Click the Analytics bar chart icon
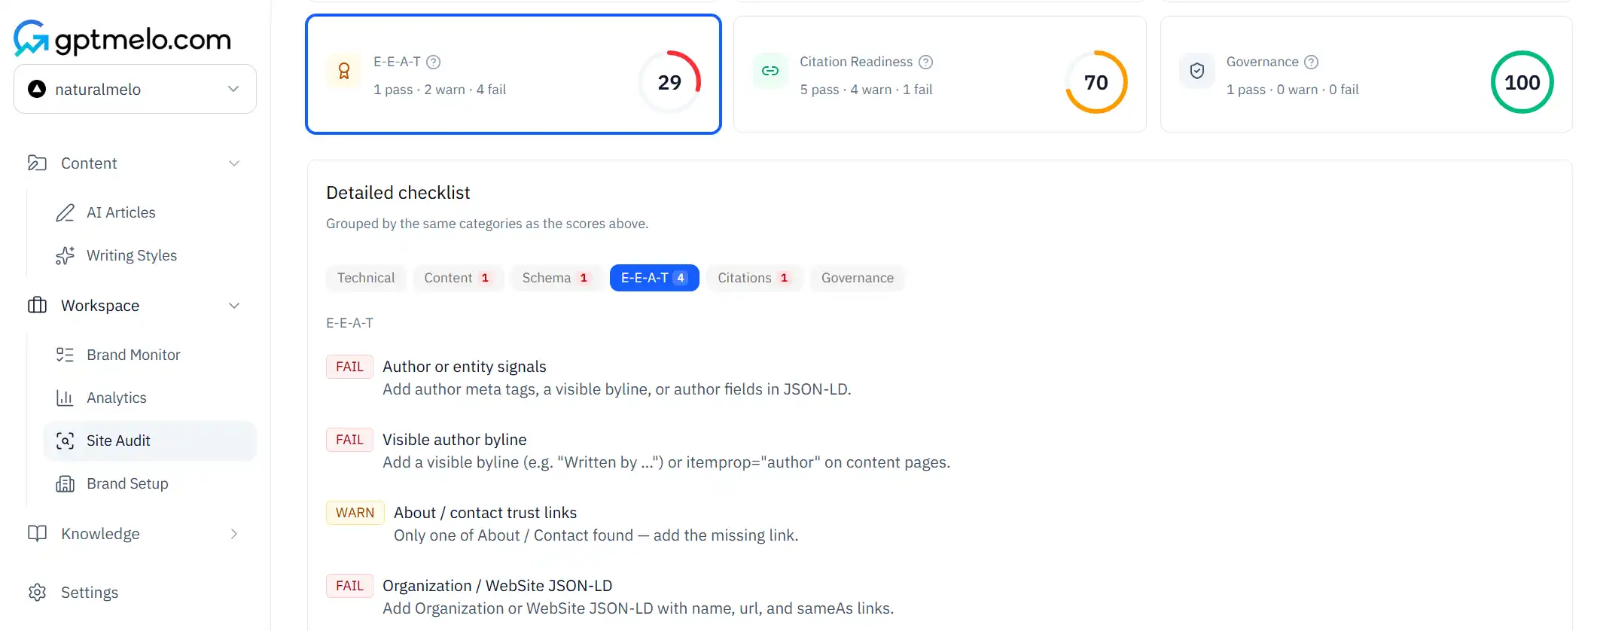Image resolution: width=1597 pixels, height=631 pixels. click(66, 398)
